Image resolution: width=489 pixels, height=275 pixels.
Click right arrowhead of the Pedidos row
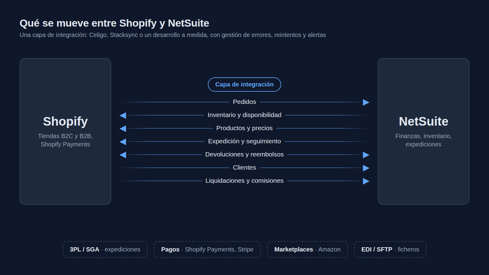click(366, 102)
